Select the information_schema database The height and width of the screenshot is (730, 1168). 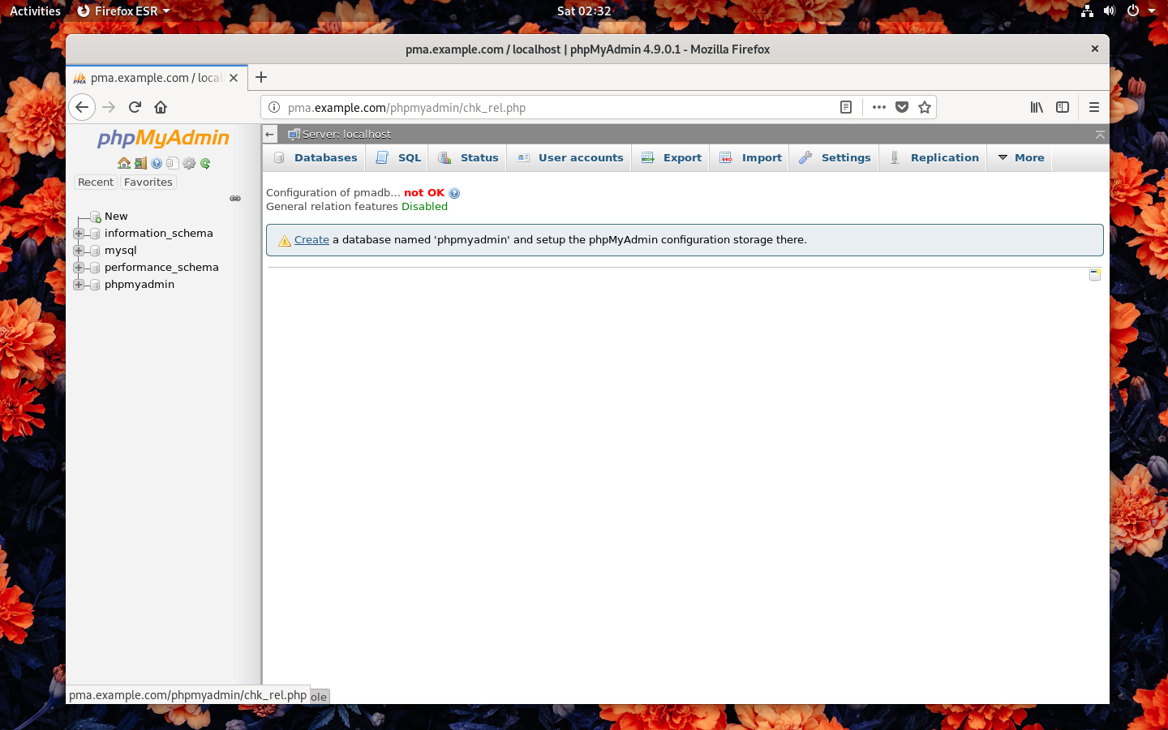point(159,234)
